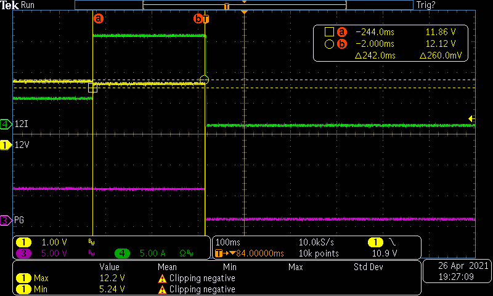Click the cursor a marker at top of graticule
The image size is (493, 296).
pos(98,18)
